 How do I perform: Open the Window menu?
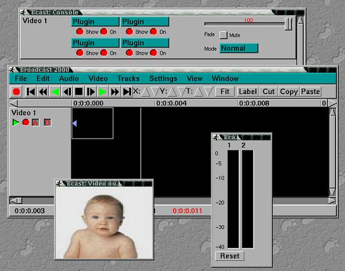(225, 78)
